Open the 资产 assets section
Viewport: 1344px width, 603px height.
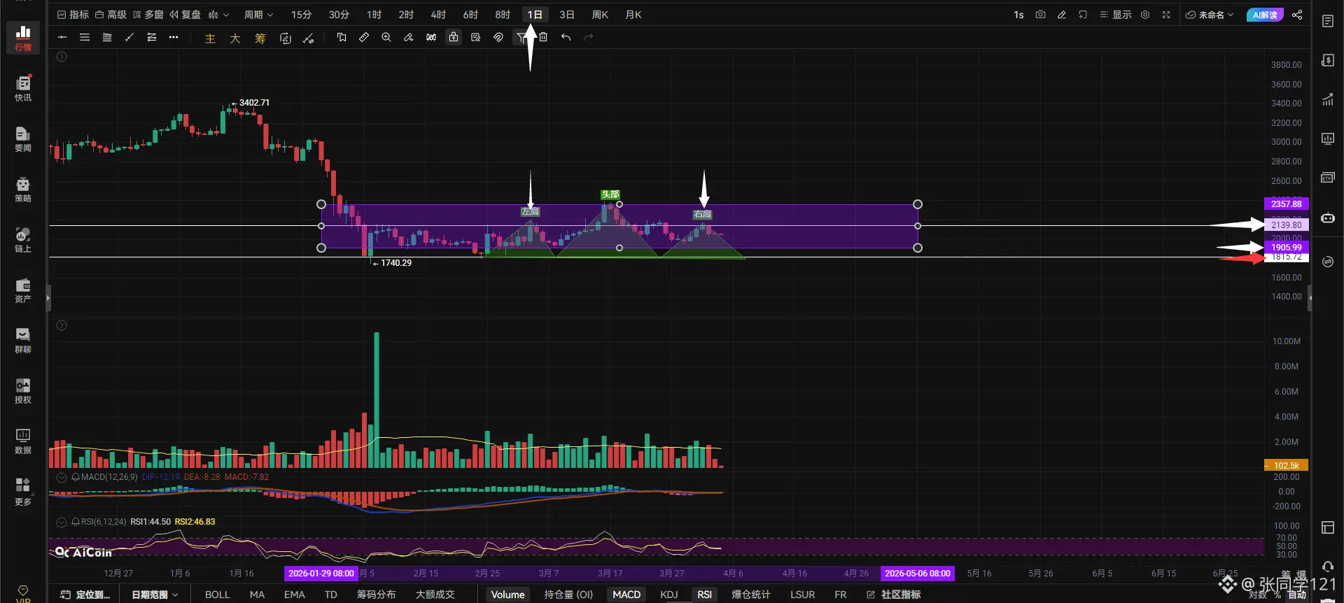tap(23, 290)
